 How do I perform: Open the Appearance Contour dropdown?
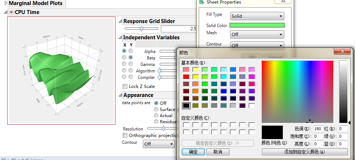tap(159, 144)
